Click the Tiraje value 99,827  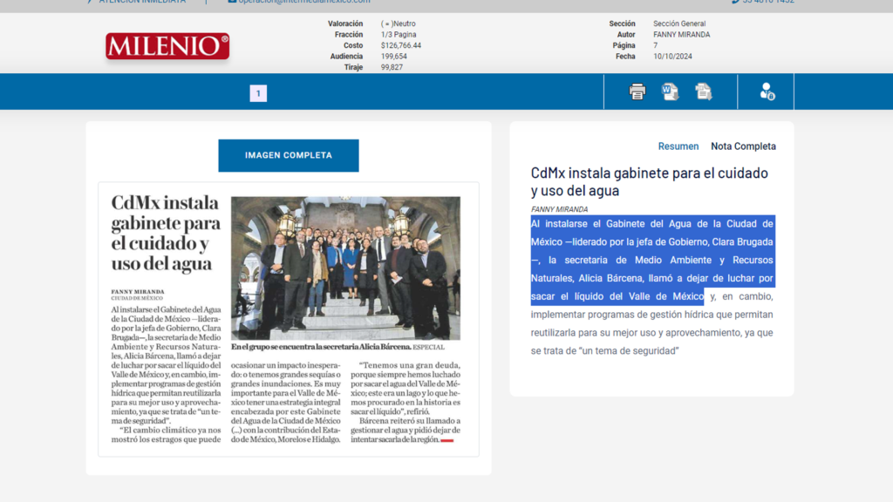point(392,67)
